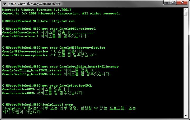Click the vertical scrollbar thumb
The width and height of the screenshot is (190, 120).
186,14
